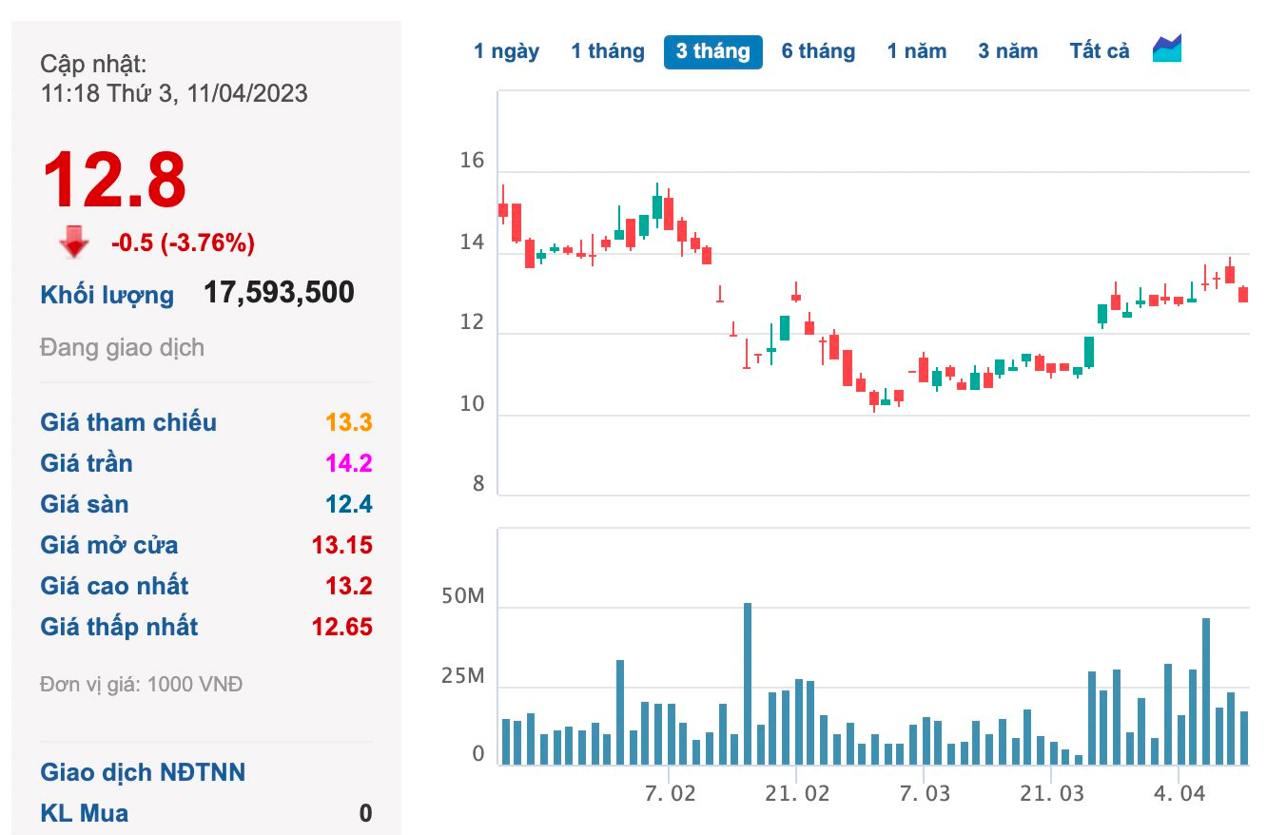Viewport: 1267px width, 835px height.
Task: Click the reference price 13.3
Action: pos(348,422)
